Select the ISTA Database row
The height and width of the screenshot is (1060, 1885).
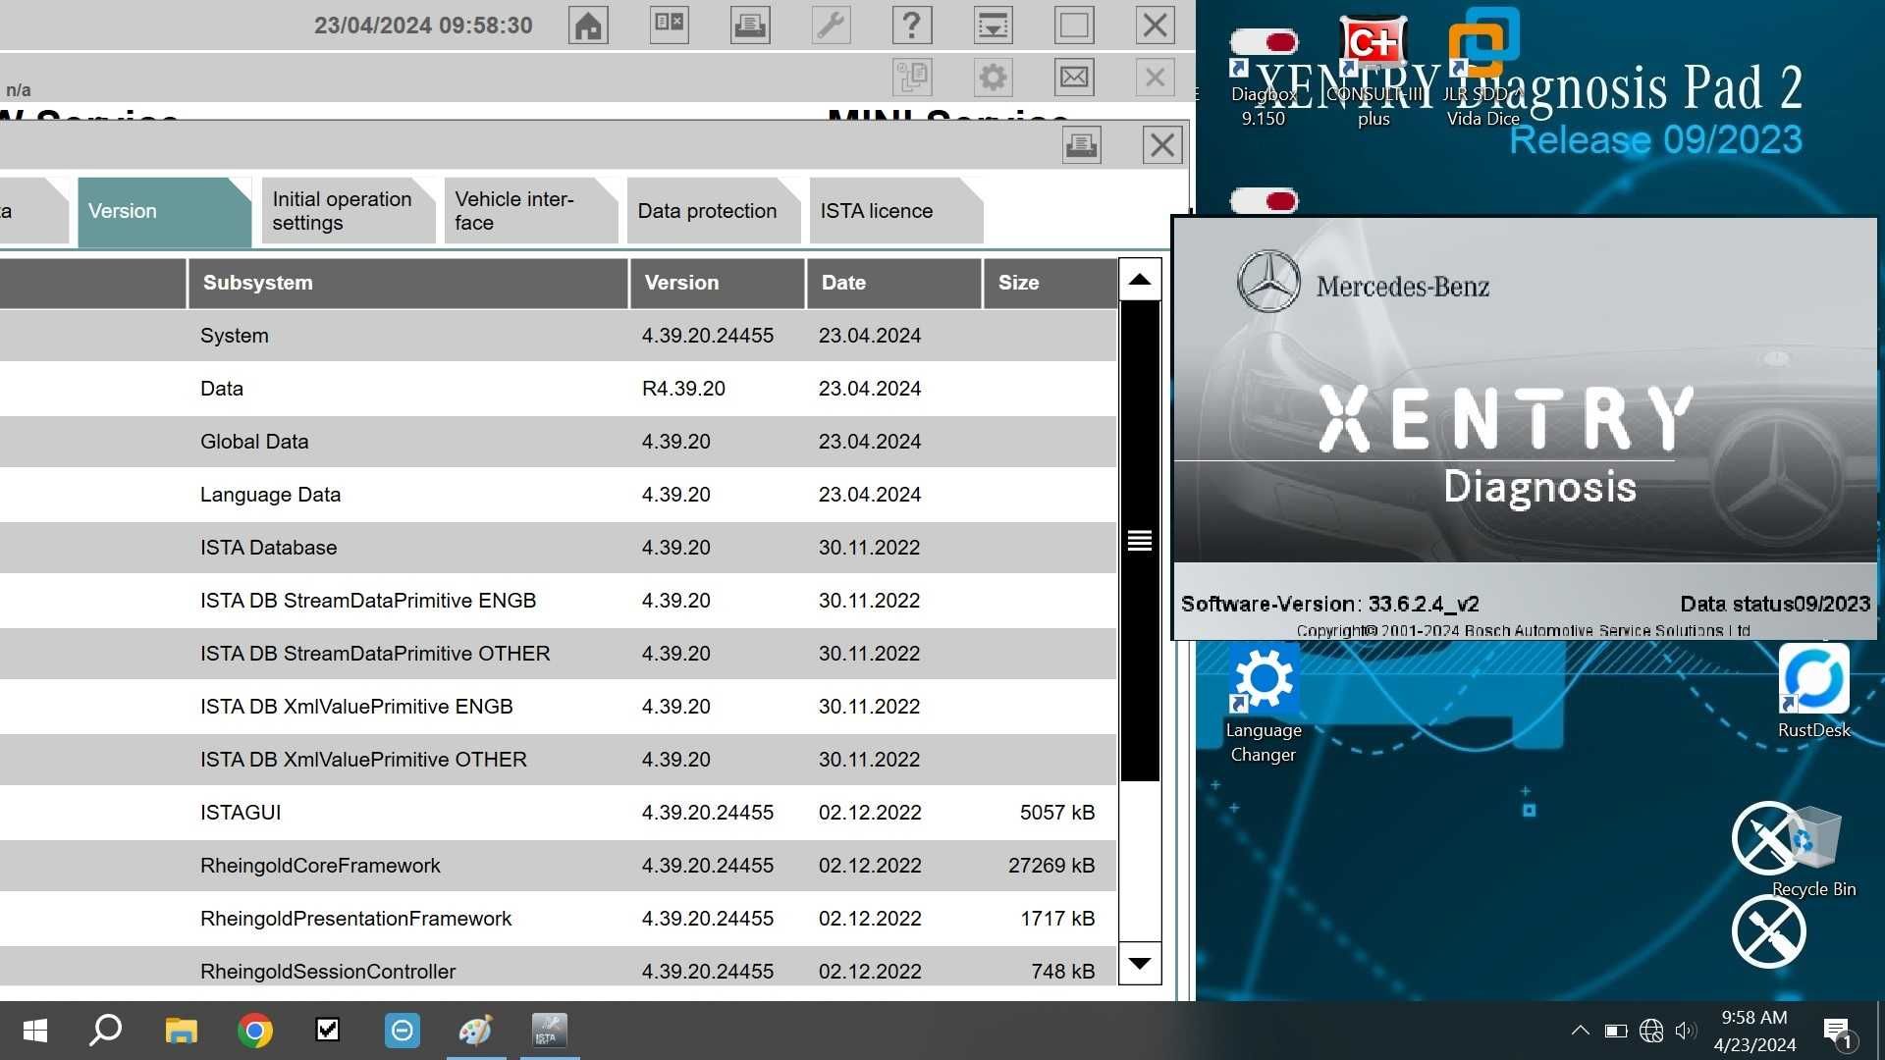(558, 548)
